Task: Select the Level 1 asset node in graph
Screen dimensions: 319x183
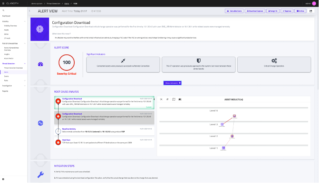Action: click(x=223, y=148)
